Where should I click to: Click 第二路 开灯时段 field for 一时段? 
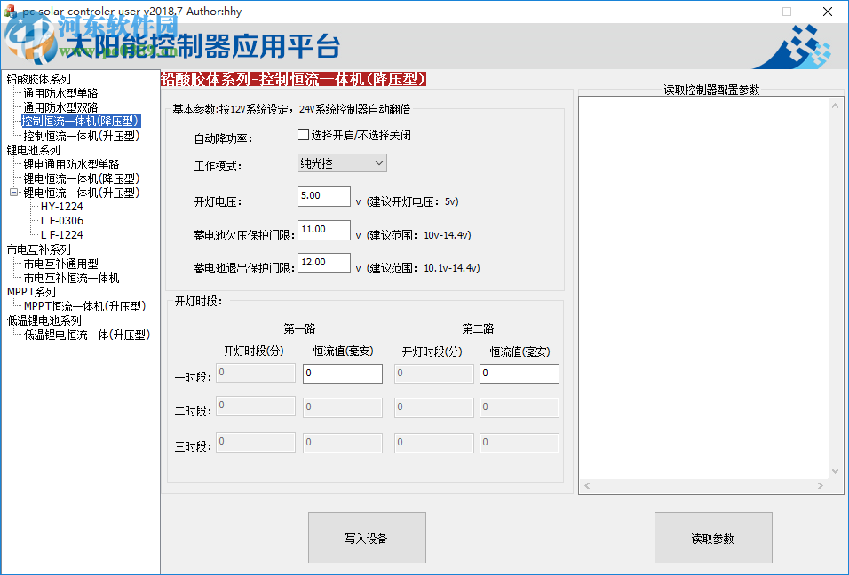[x=433, y=374]
